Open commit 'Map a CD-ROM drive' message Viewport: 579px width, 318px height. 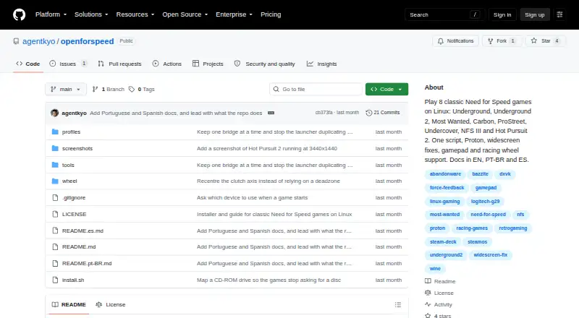click(269, 280)
